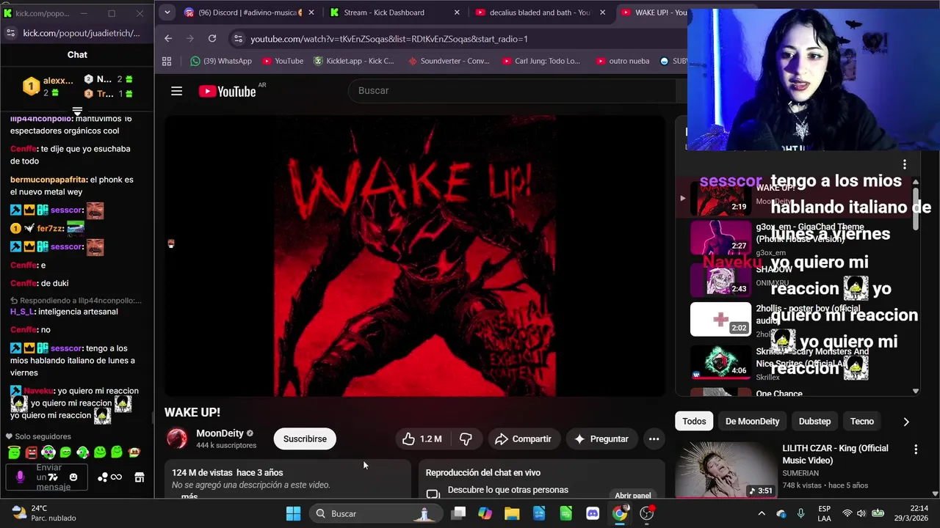Click the Preguntar button
This screenshot has height=528, width=940.
pos(601,439)
